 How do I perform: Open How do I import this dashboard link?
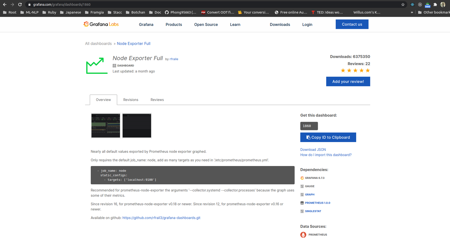[x=326, y=155]
